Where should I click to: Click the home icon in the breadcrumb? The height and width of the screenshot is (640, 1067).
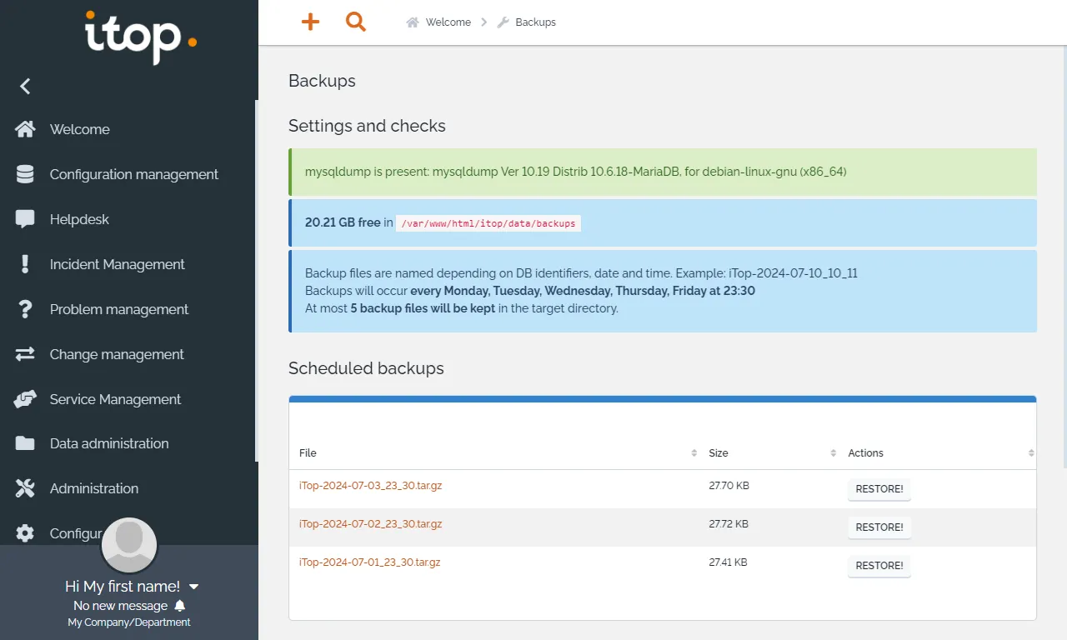click(x=413, y=22)
